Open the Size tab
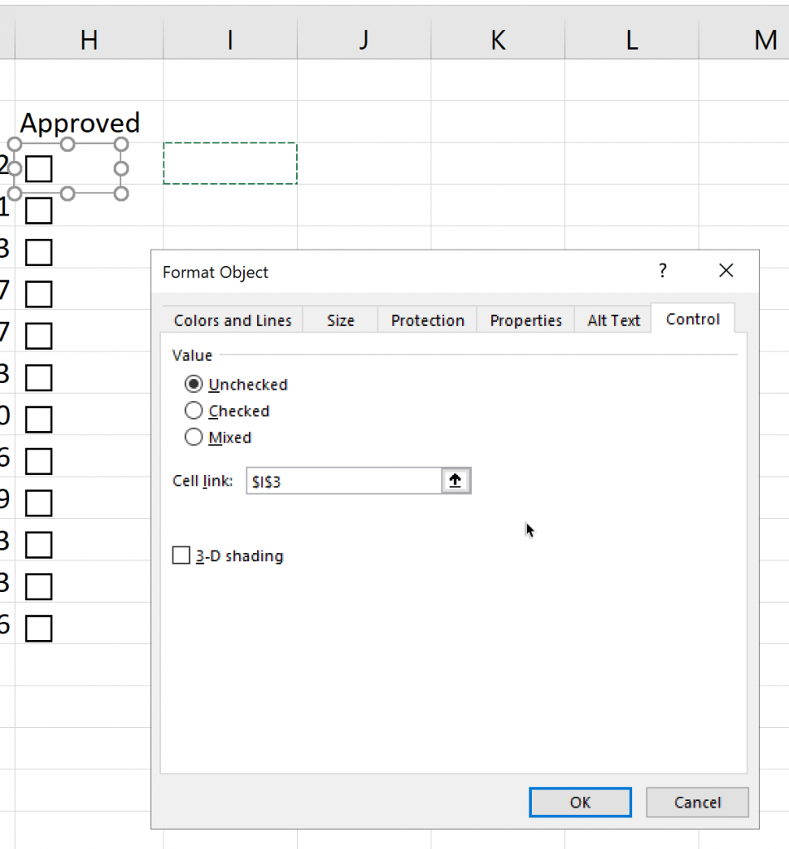The image size is (789, 849). [340, 321]
